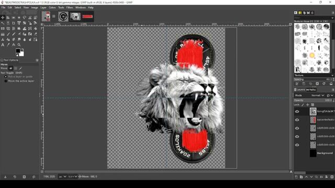This screenshot has height=188, width=335.
Task: Toggle lock position and size
Action: pos(308,104)
